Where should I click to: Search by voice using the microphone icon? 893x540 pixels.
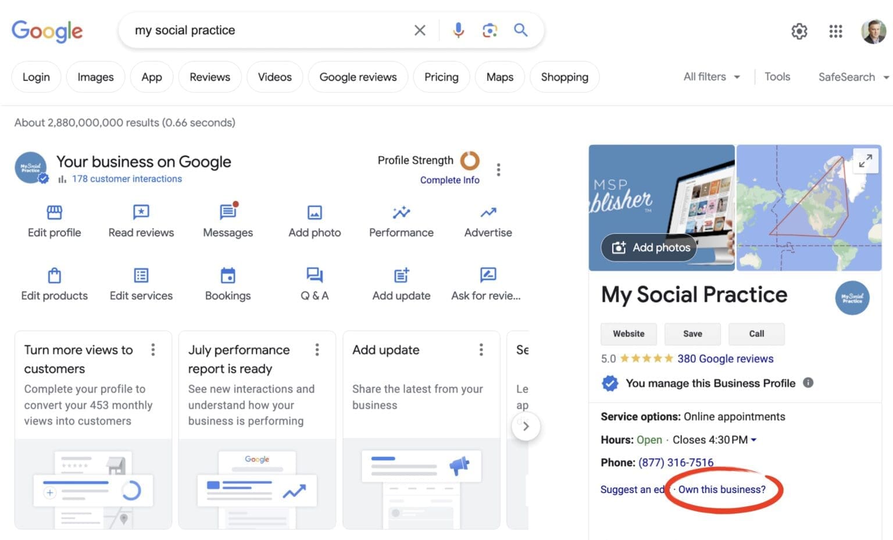458,30
